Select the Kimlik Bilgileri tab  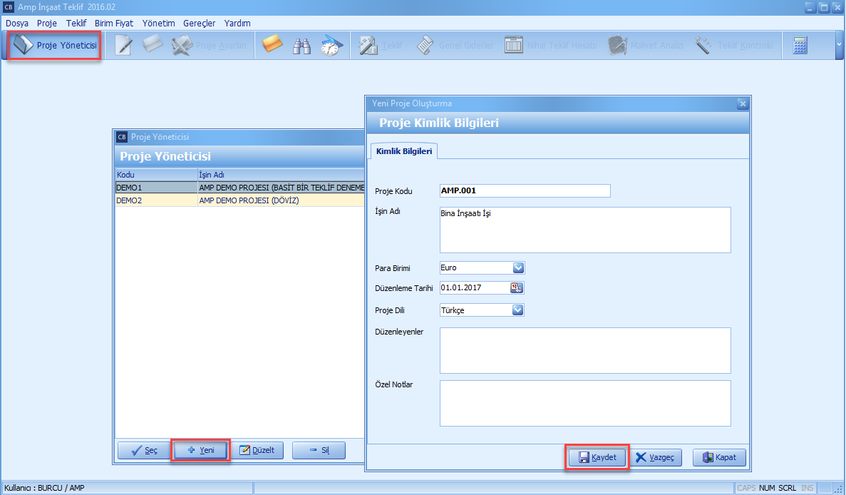[404, 151]
